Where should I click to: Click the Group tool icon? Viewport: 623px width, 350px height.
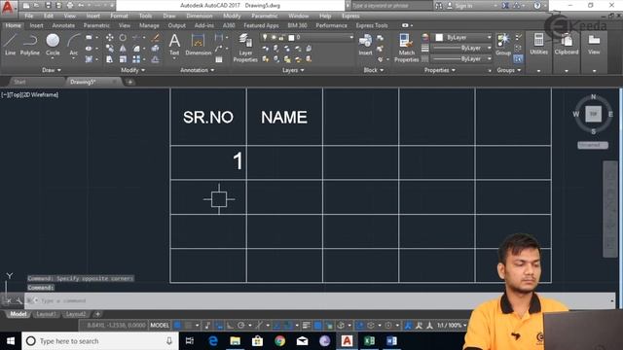pos(503,44)
